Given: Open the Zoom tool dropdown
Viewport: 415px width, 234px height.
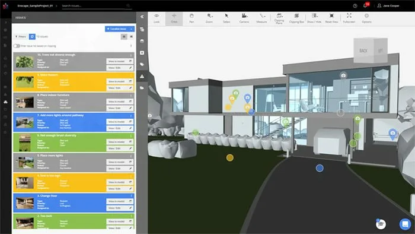Looking at the screenshot, I should [x=209, y=18].
